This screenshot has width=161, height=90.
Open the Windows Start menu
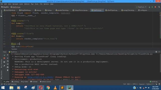(x=3, y=88)
